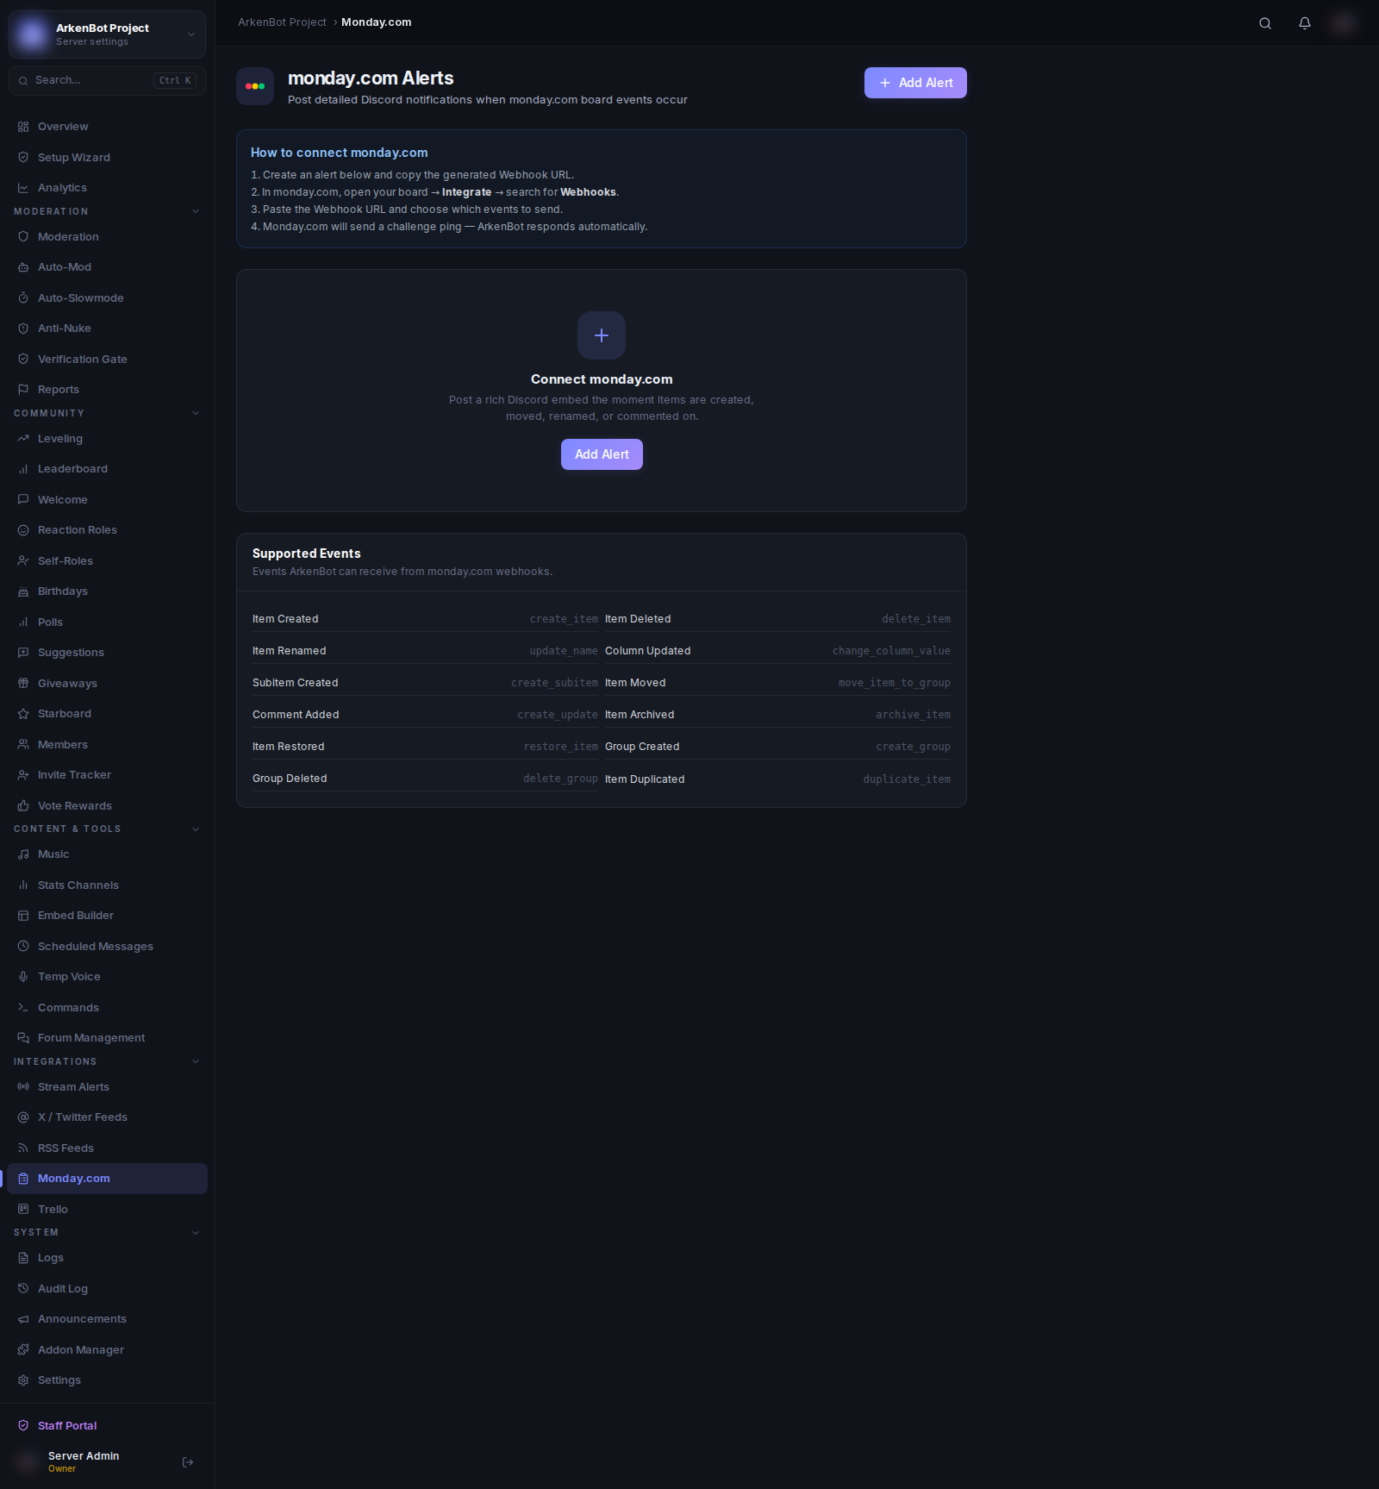This screenshot has height=1489, width=1379.
Task: Click the Starboard star icon
Action: tap(23, 714)
